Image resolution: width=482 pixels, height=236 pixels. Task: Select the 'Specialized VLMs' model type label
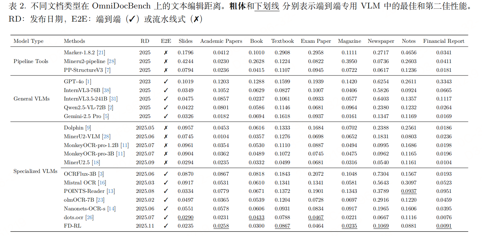coord(35,171)
